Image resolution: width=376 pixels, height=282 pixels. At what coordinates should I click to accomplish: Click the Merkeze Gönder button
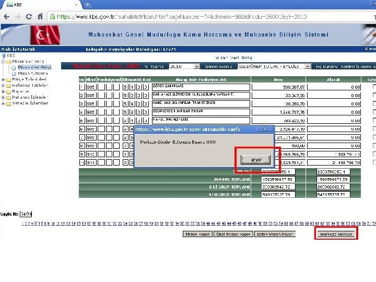click(336, 234)
